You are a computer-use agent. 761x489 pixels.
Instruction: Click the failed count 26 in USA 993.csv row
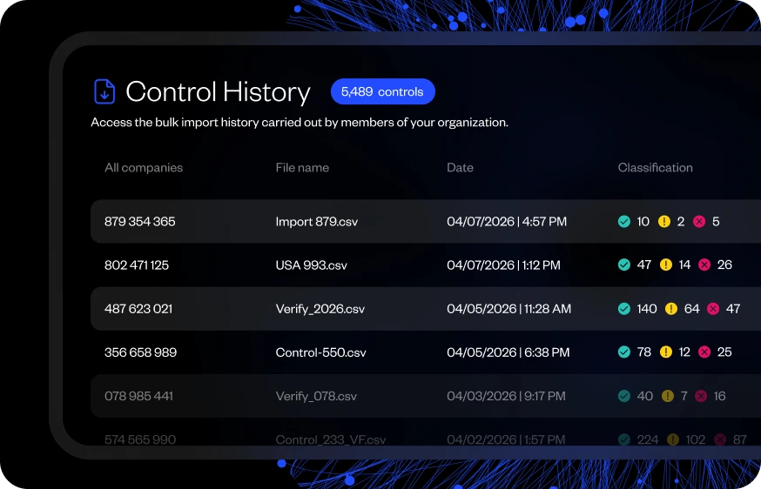[724, 265]
